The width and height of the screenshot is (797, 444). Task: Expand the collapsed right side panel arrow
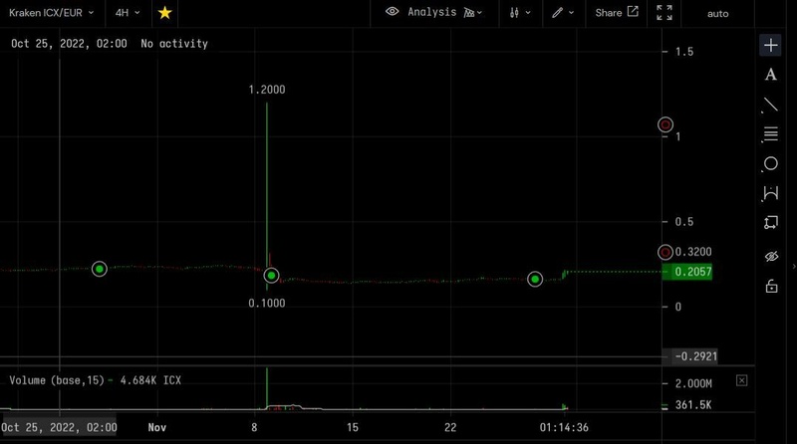794,266
